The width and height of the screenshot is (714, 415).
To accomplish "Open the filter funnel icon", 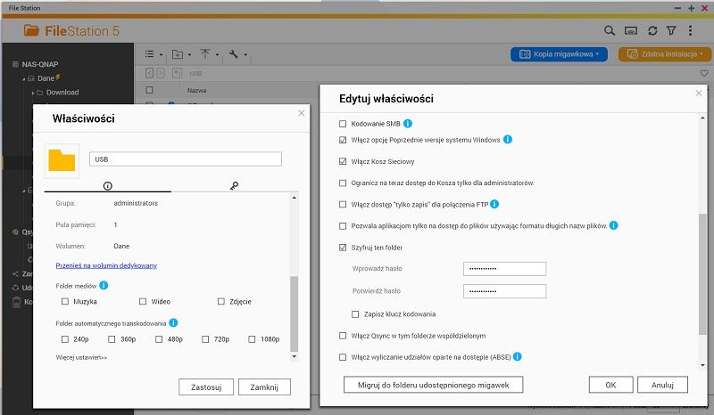I will pyautogui.click(x=671, y=30).
